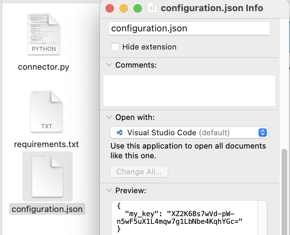Close the configuration.json Info window

110,8
